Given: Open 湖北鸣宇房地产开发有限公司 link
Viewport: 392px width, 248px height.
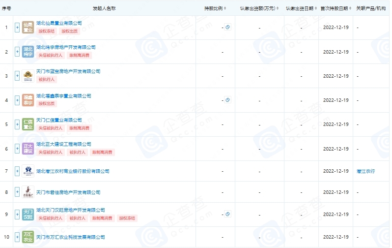Looking at the screenshot, I should [66, 47].
